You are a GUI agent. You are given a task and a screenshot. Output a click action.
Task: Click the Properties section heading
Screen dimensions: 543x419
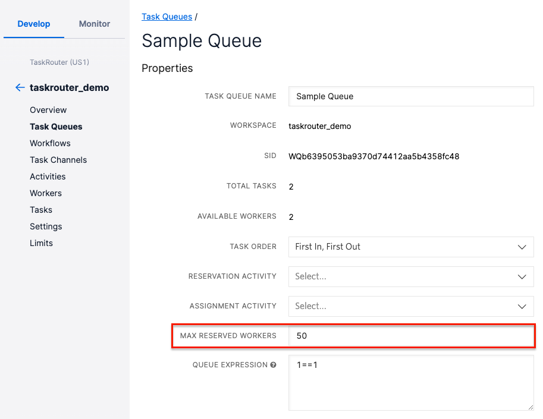167,68
